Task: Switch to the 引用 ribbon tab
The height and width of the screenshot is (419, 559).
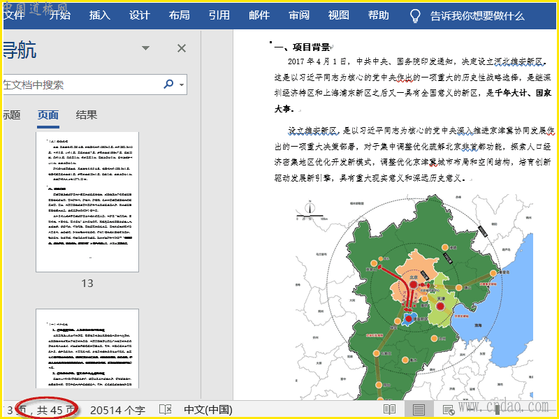Action: pos(219,15)
